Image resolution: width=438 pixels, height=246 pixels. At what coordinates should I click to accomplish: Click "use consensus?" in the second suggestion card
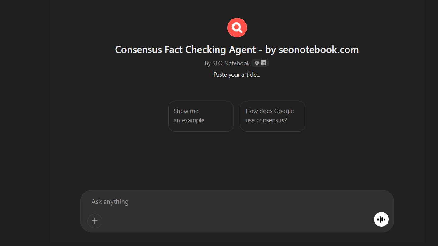tap(266, 120)
